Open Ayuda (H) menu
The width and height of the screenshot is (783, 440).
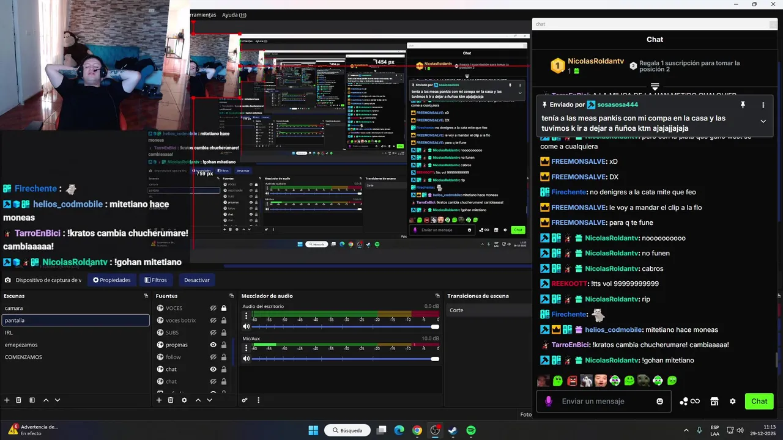234,15
